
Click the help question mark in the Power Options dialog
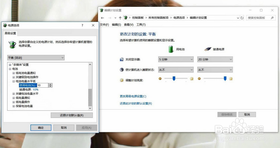click(x=82, y=25)
